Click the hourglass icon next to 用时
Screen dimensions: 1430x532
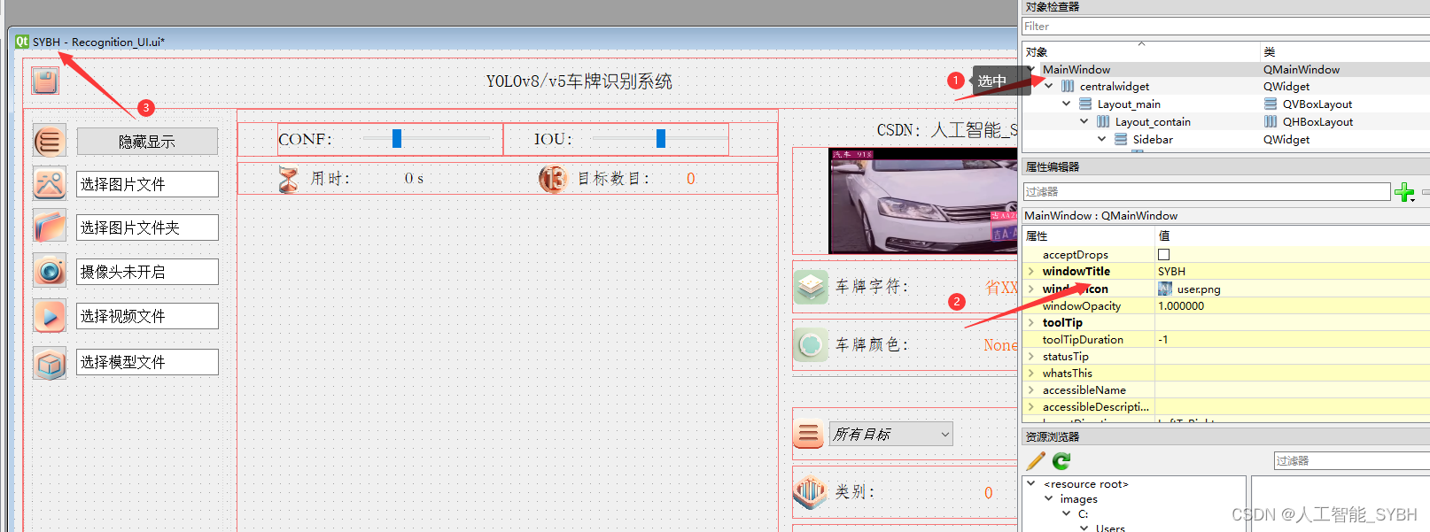[x=288, y=179]
